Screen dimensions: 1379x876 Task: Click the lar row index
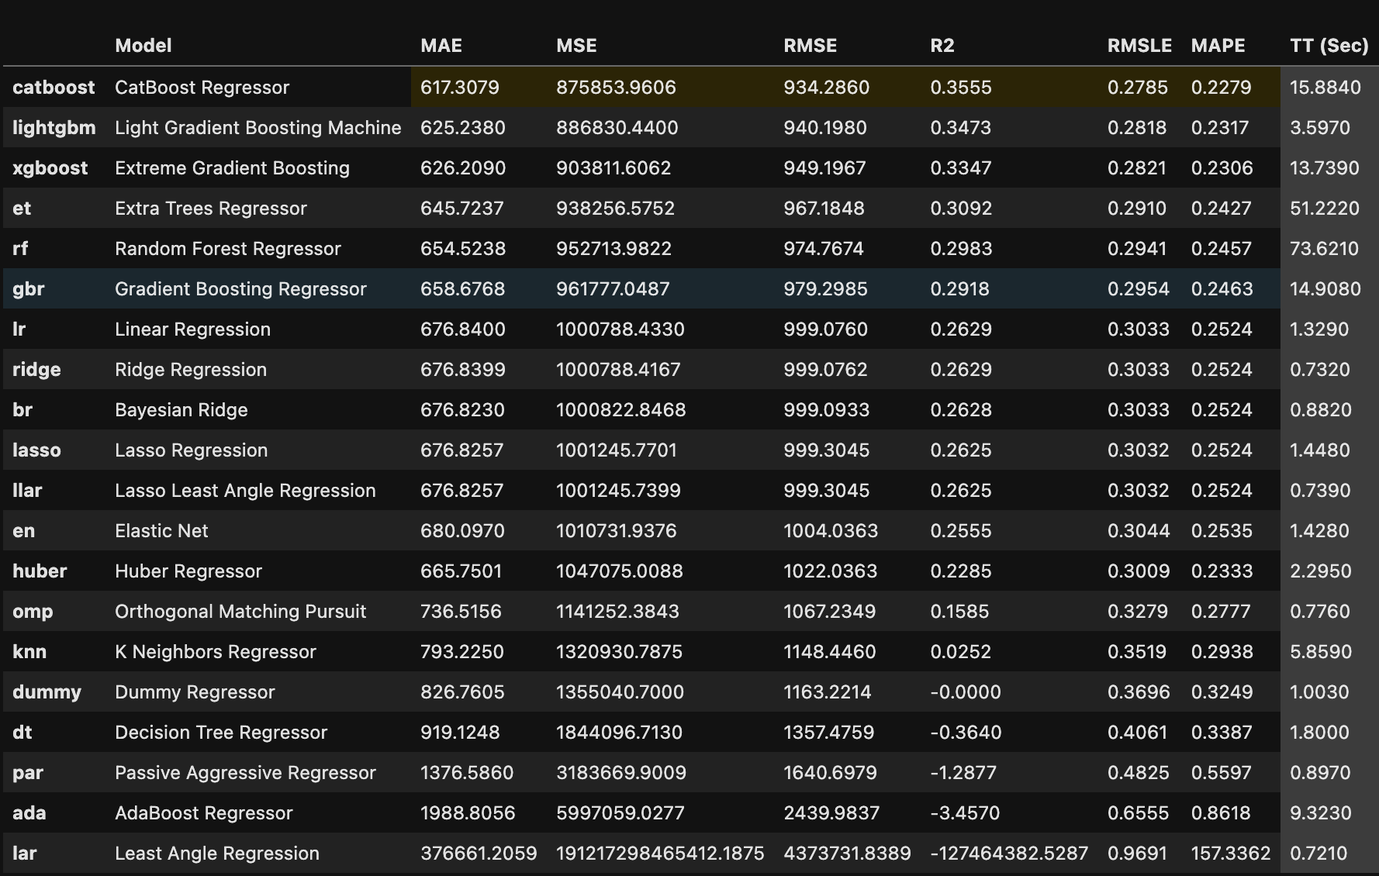click(25, 854)
